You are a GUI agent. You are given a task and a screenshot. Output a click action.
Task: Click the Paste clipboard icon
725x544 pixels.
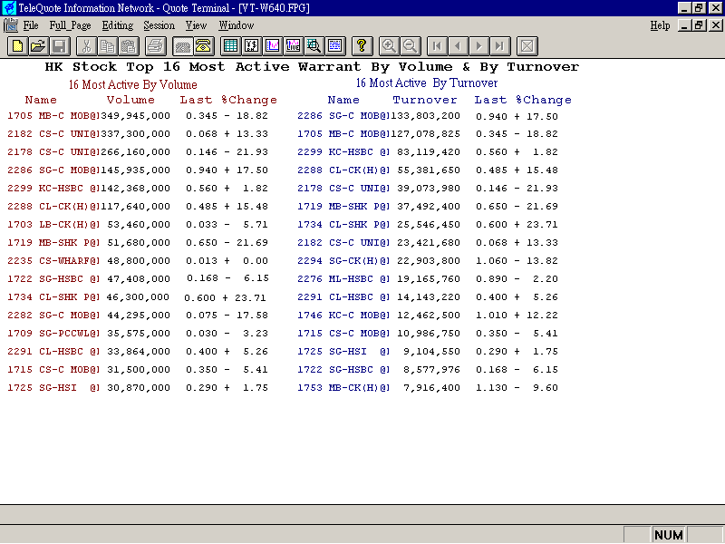[x=129, y=46]
